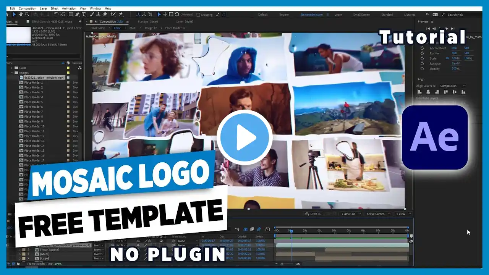Click the Rotation stopwatch icon

click(422, 63)
